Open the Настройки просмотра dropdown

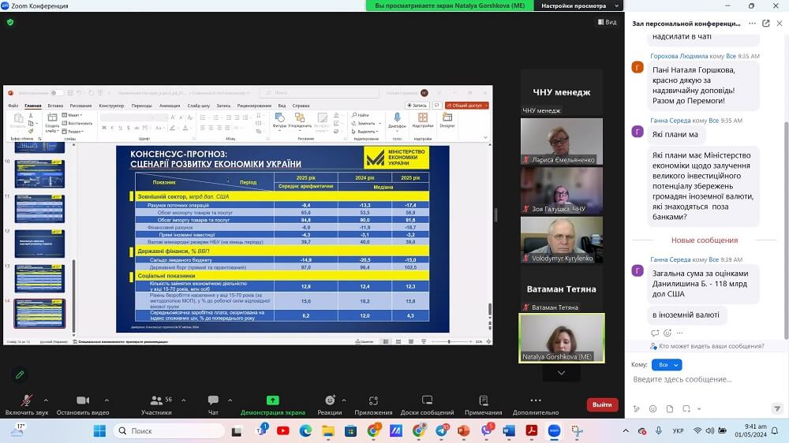click(x=578, y=6)
